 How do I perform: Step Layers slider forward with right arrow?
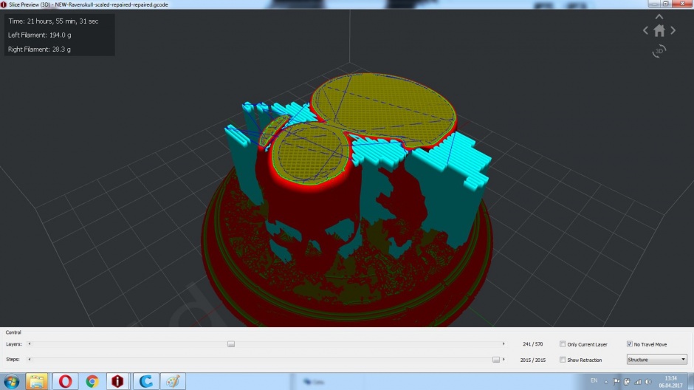point(504,344)
